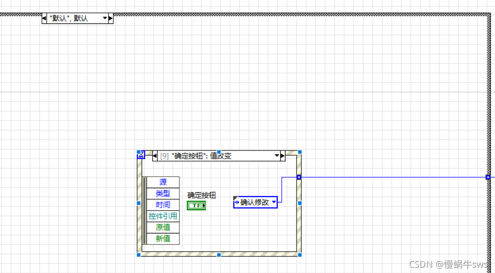Select the blue wire to case border

tap(393, 177)
